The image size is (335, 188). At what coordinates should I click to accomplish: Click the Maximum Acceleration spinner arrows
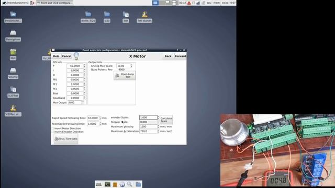click(x=159, y=131)
